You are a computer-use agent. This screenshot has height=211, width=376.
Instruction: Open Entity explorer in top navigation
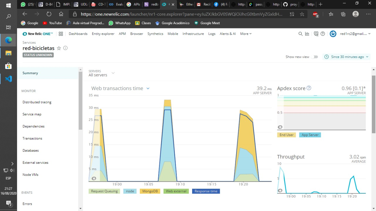(103, 34)
